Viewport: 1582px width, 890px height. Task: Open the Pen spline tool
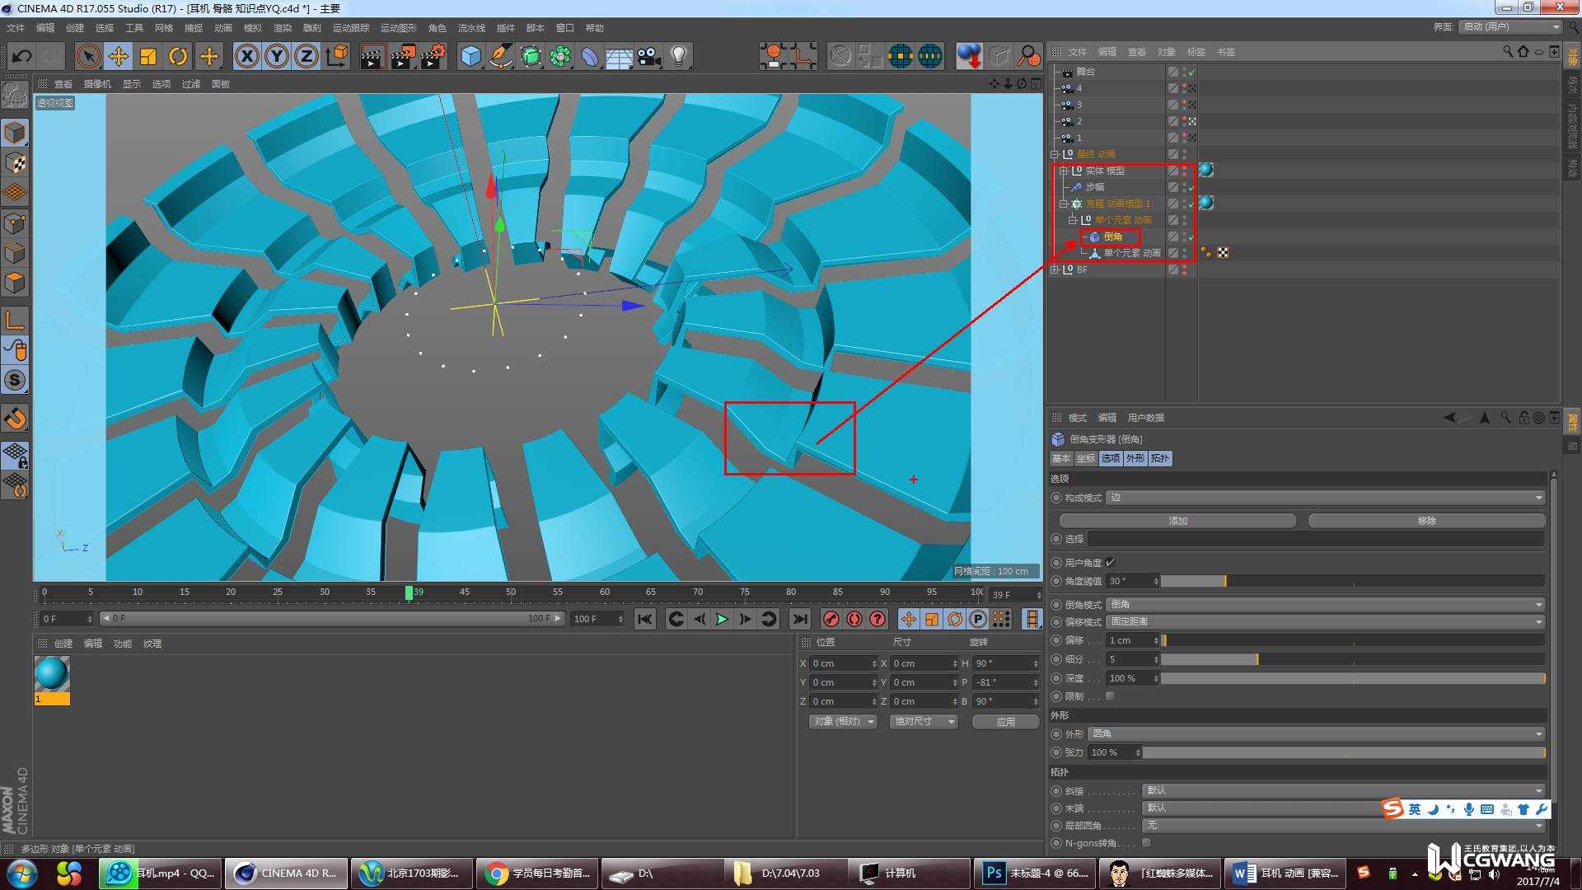pyautogui.click(x=500, y=56)
